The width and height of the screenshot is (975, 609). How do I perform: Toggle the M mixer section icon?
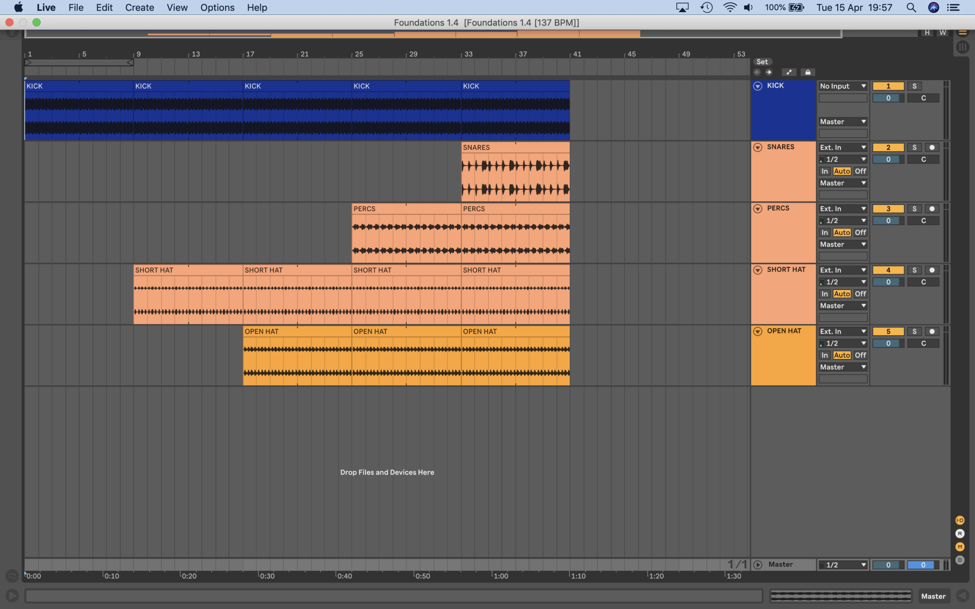tap(960, 547)
